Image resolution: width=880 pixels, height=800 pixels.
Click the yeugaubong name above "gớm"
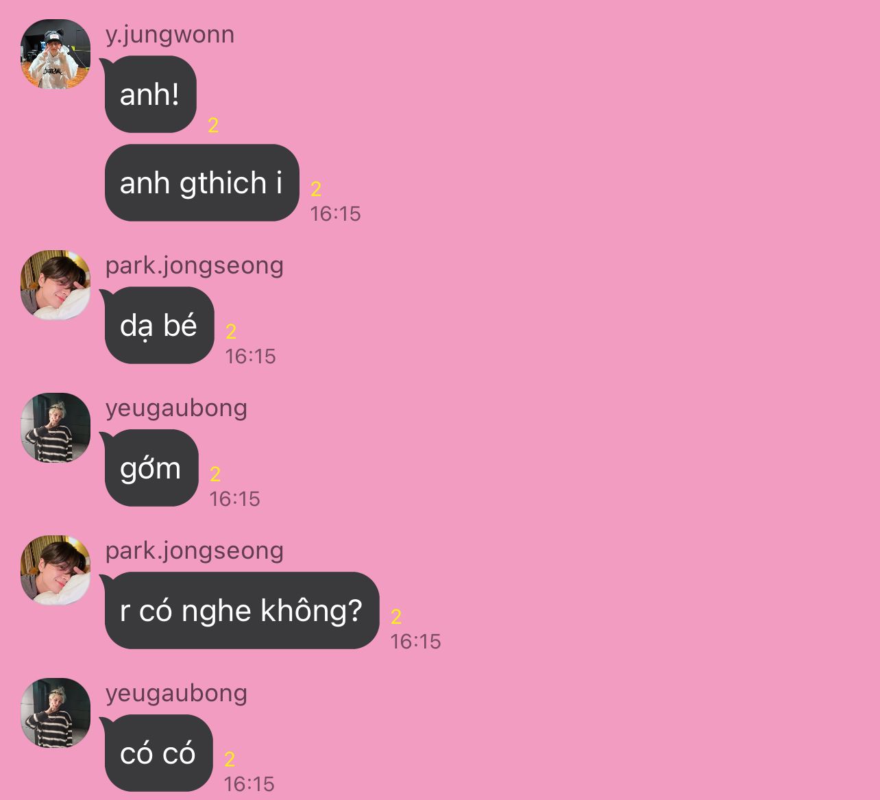176,409
